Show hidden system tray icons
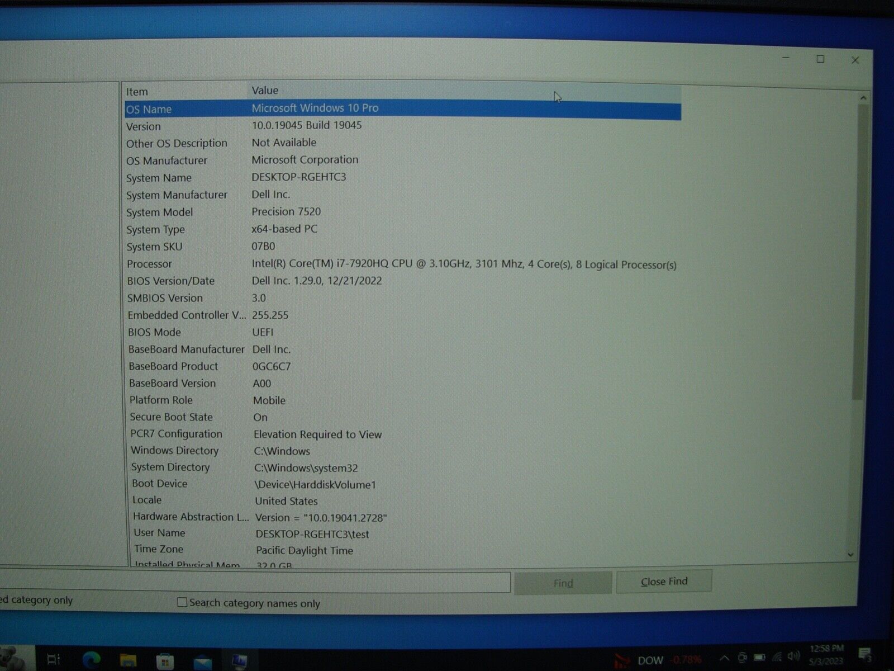894x671 pixels. (724, 658)
